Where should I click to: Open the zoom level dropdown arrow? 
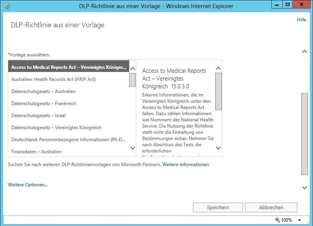point(299,220)
